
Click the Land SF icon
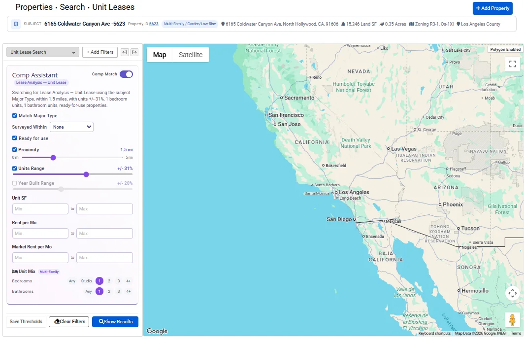(x=343, y=24)
